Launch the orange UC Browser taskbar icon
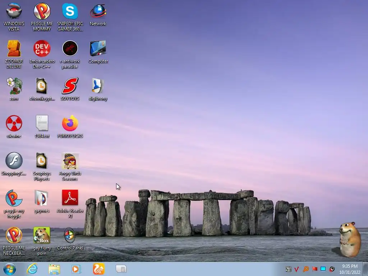 pyautogui.click(x=98, y=269)
